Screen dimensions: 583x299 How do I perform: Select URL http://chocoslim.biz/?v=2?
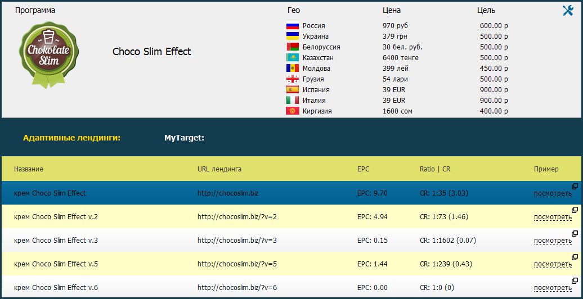click(237, 217)
